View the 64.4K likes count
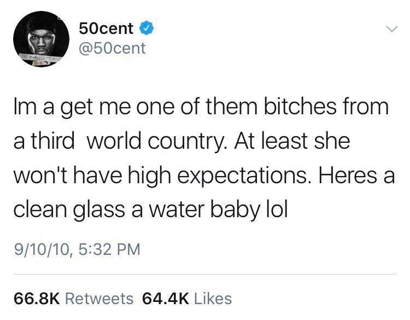This screenshot has height=320, width=410. point(165,299)
